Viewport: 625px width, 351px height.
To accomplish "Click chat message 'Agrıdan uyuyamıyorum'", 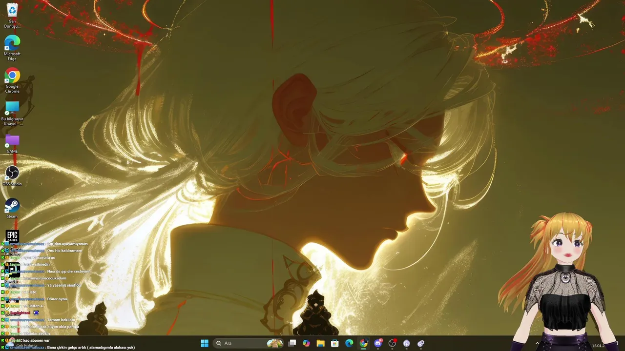I will click(67, 244).
